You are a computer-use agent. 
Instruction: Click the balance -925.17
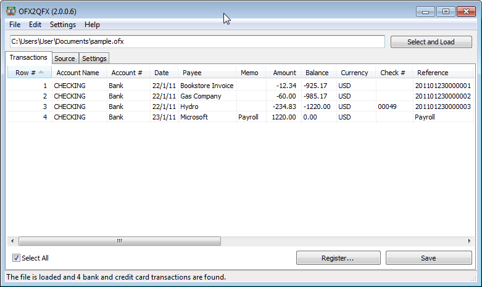(x=315, y=86)
